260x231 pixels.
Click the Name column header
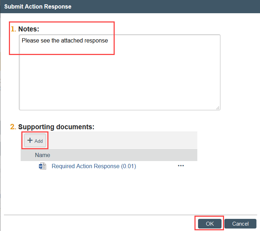tap(42, 155)
